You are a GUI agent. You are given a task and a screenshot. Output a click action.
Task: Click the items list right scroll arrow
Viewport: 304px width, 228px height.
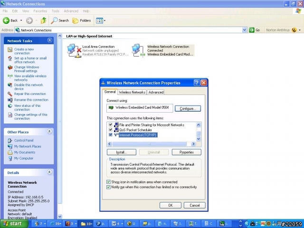coord(193,144)
